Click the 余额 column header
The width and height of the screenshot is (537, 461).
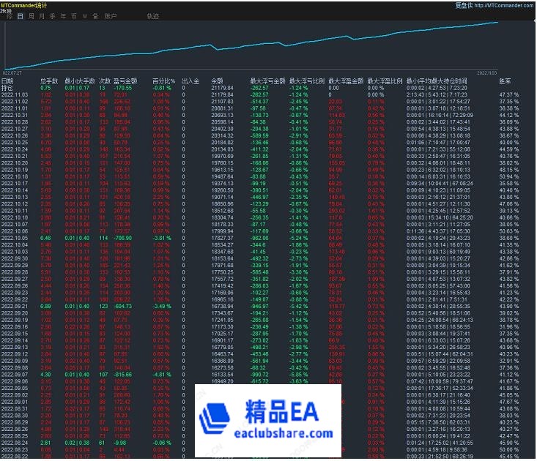point(218,80)
